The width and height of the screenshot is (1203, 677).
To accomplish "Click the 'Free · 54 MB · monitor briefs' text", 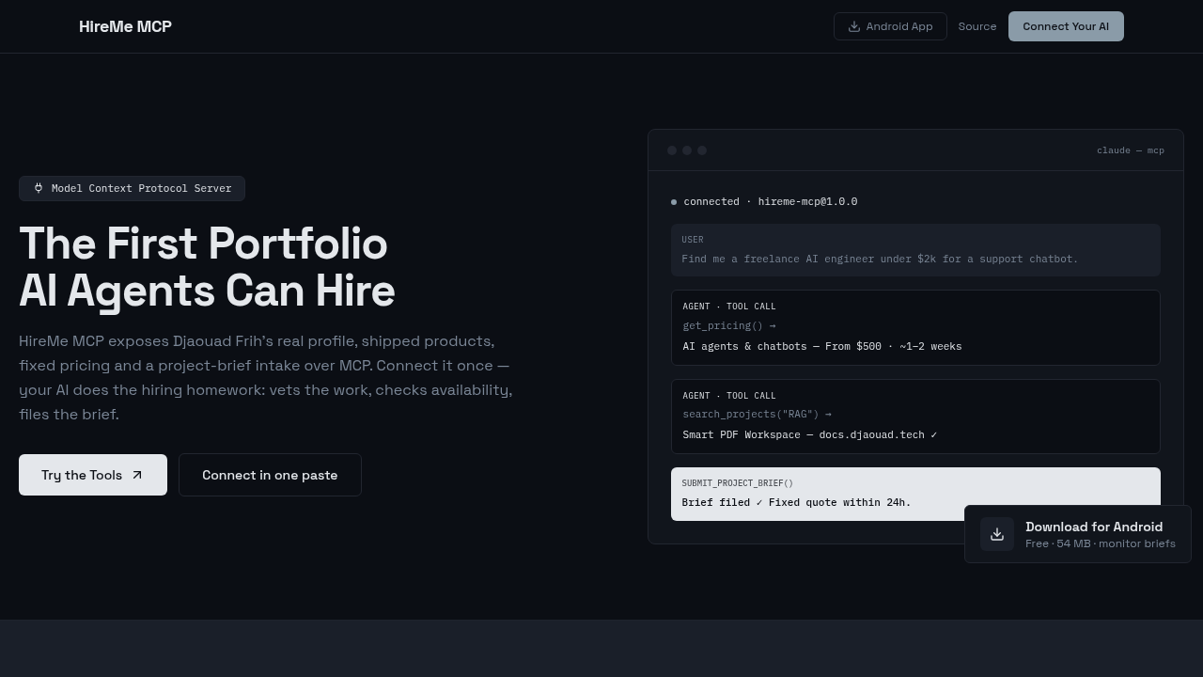I will (x=1101, y=543).
